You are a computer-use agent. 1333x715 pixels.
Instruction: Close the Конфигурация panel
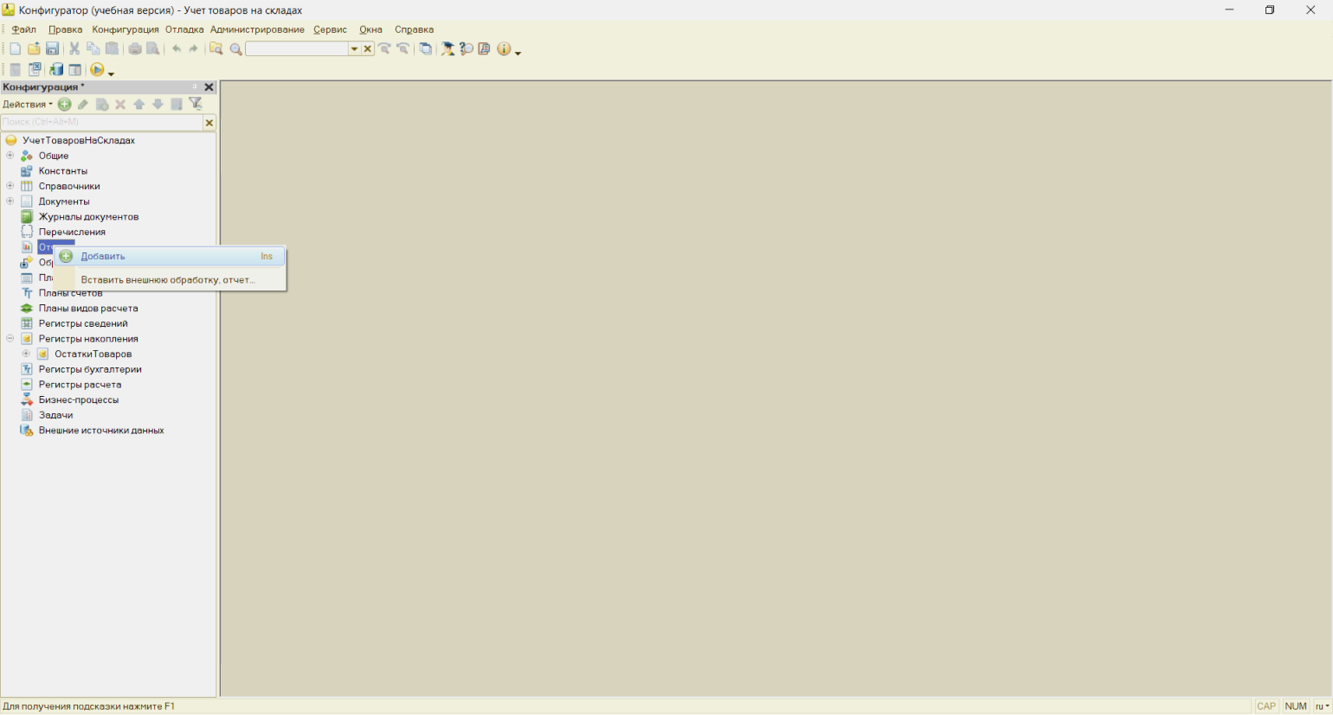pyautogui.click(x=209, y=87)
